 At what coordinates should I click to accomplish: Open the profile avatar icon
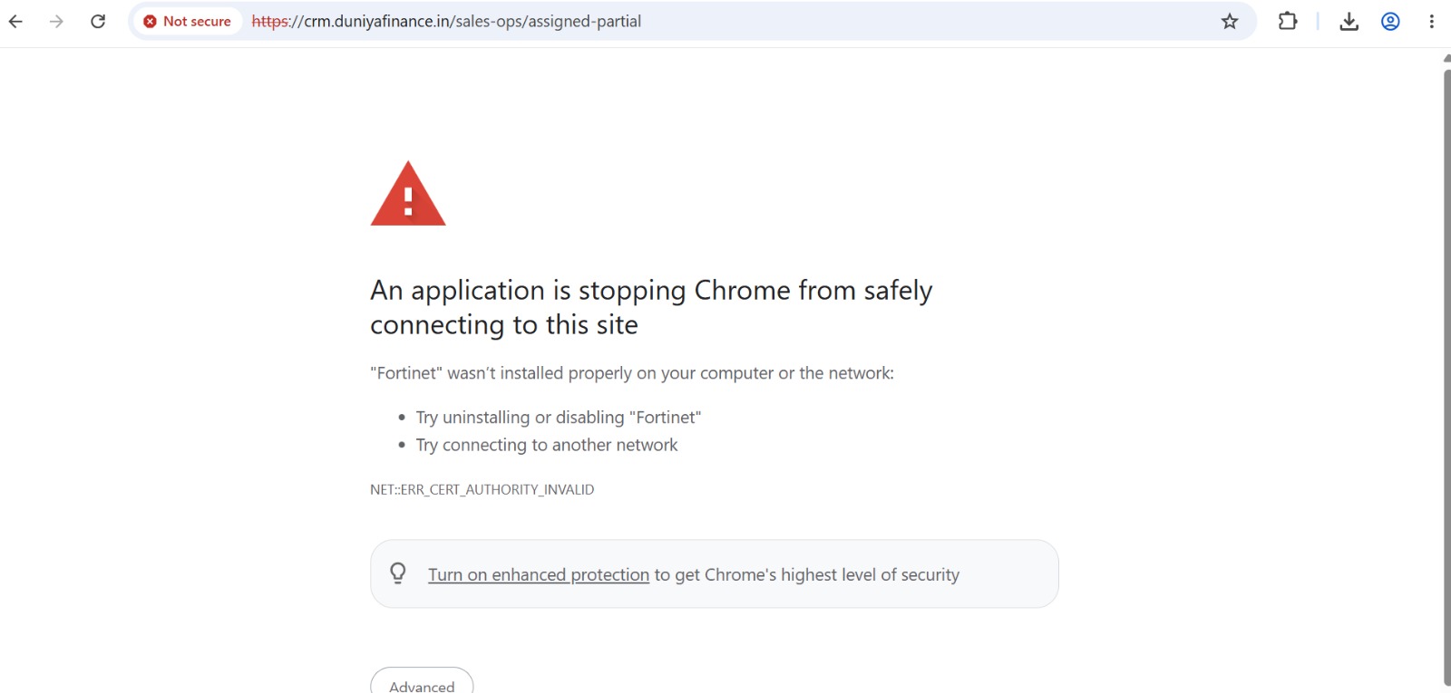1390,21
